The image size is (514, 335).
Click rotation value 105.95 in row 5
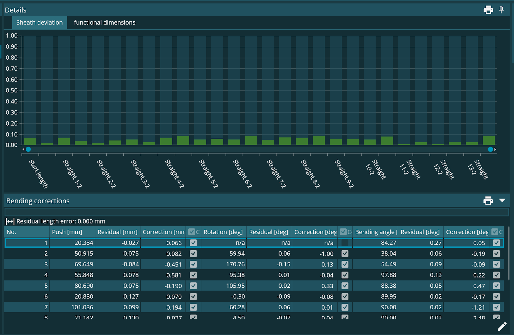coord(224,286)
